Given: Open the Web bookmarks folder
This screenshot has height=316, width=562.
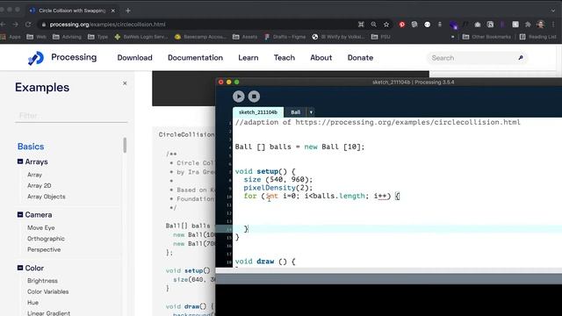Looking at the screenshot, I should pos(37,37).
